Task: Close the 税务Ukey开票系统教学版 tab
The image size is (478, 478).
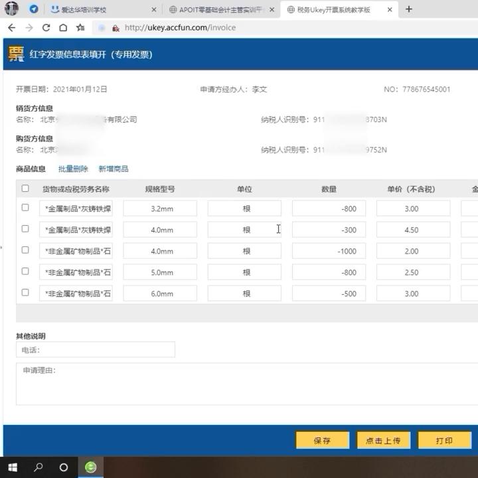Action: point(390,10)
